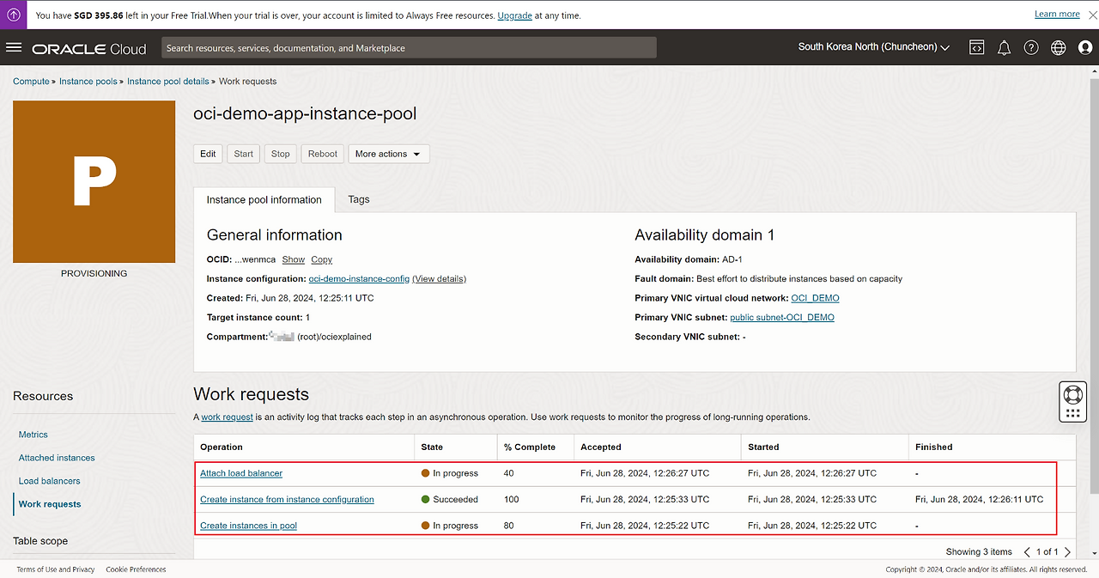The height and width of the screenshot is (578, 1099).
Task: Open the floating support lifebuoy widget
Action: 1072,395
